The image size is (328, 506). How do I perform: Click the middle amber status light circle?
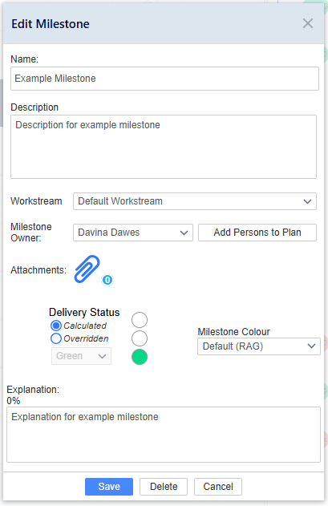click(x=140, y=338)
